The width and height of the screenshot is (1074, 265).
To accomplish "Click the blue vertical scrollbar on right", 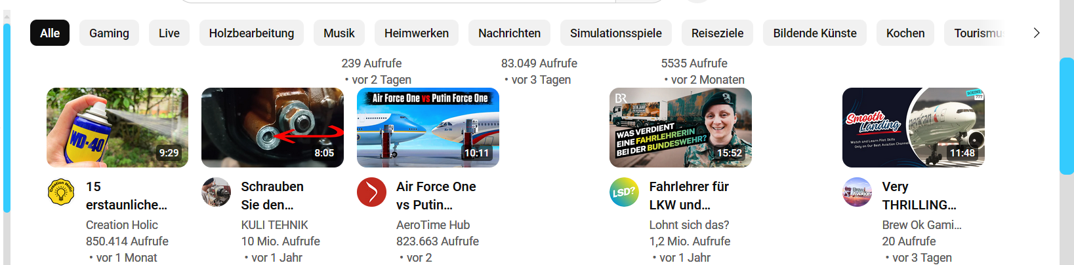I will click(1067, 116).
